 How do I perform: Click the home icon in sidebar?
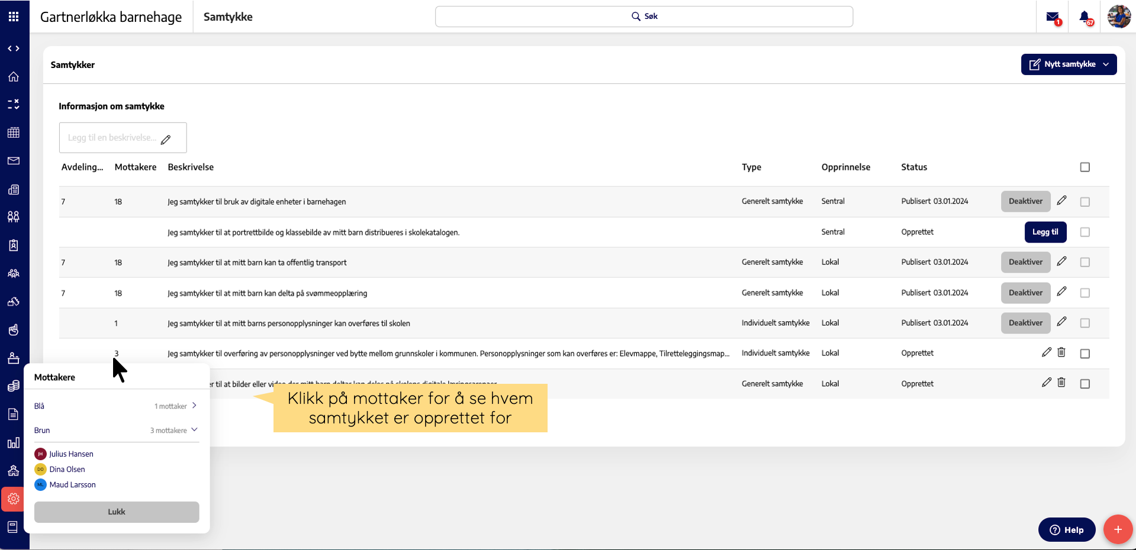(x=14, y=77)
